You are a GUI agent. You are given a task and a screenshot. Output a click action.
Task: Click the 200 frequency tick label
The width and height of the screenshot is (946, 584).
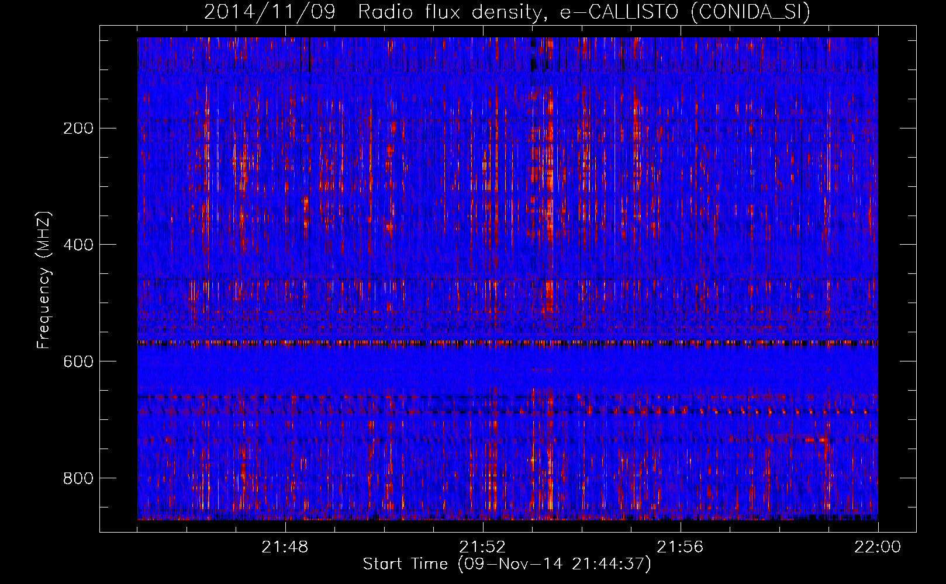[x=78, y=128]
